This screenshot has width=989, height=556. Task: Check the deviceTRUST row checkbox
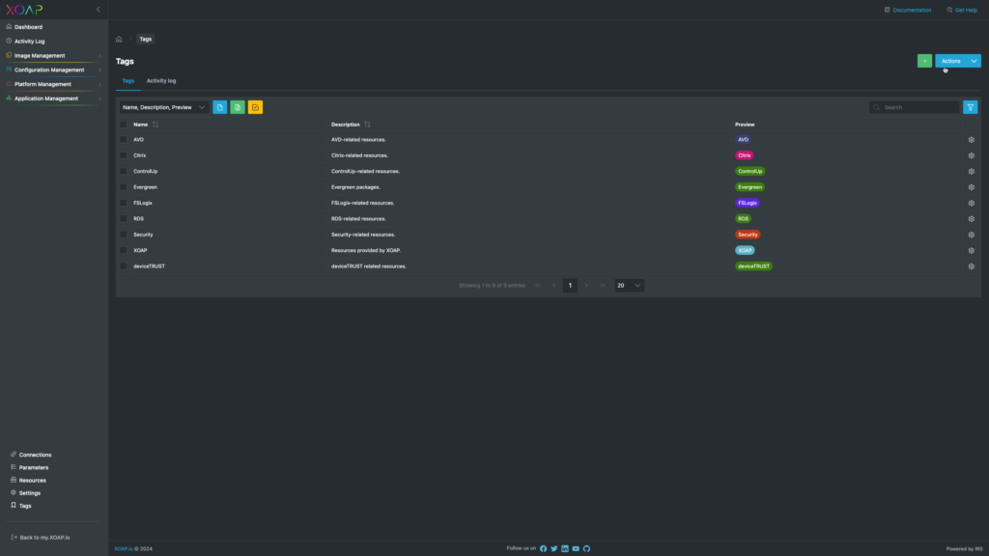[124, 266]
